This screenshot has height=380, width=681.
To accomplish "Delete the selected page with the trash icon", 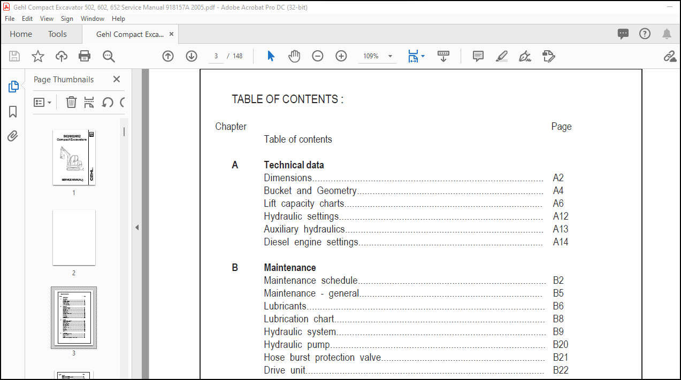I will pos(71,102).
